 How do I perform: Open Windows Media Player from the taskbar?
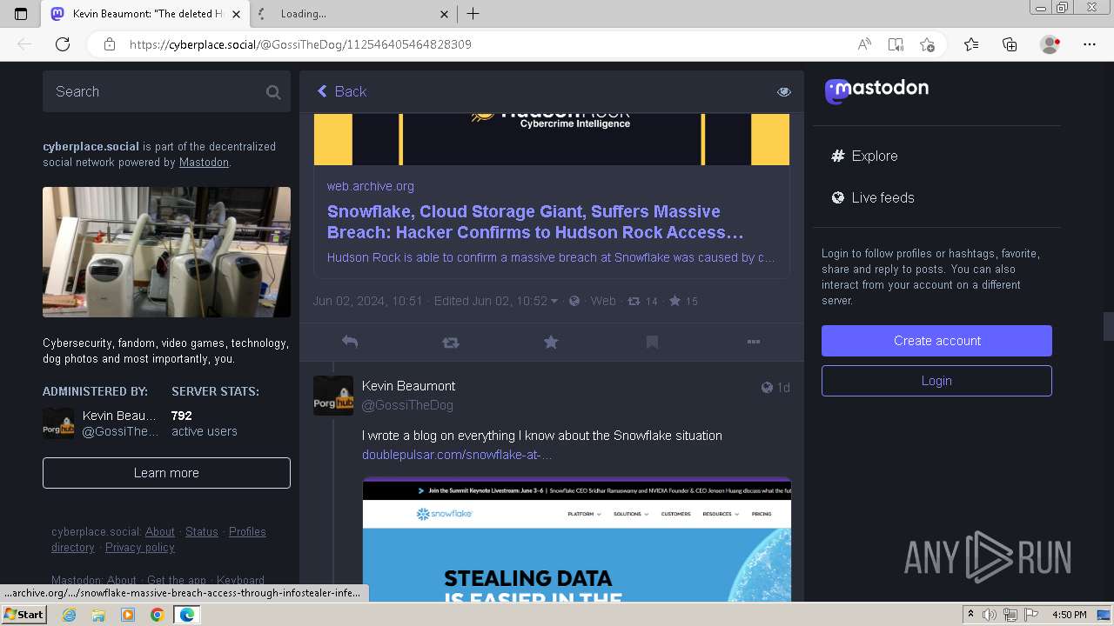click(128, 615)
